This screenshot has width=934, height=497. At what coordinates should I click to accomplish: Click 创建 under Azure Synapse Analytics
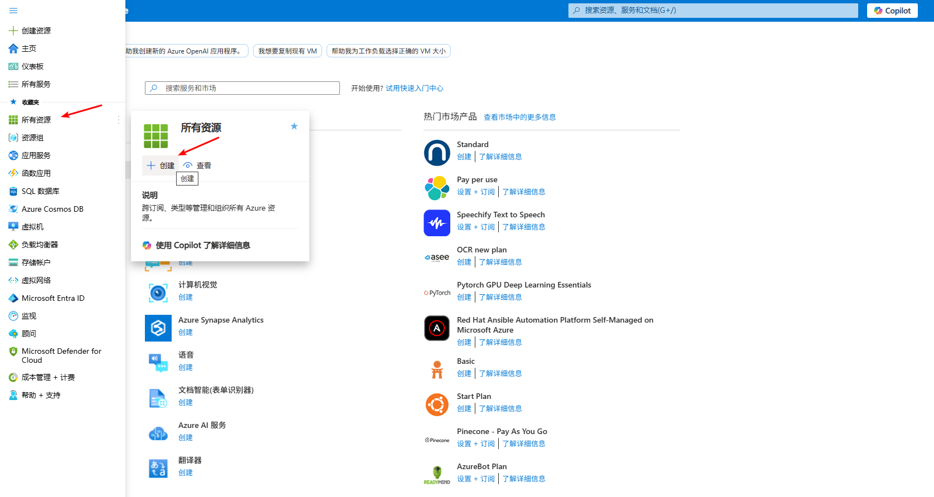tap(186, 332)
